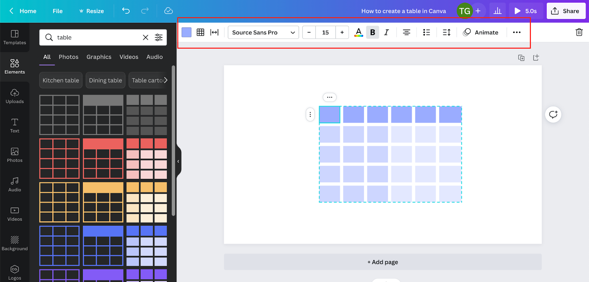Open the TG profile avatar
The image size is (589, 282).
click(465, 11)
